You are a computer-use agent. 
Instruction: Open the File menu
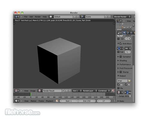26,17
